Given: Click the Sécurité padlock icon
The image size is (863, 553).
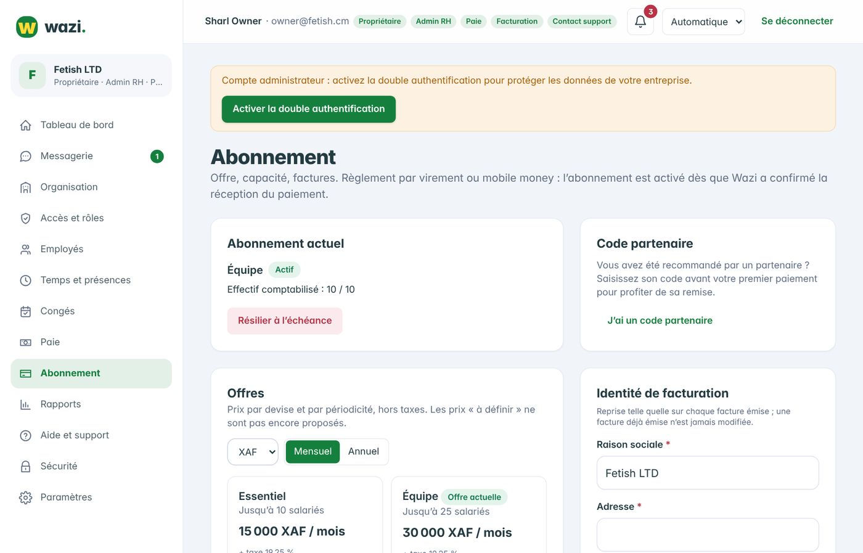Looking at the screenshot, I should [x=25, y=467].
